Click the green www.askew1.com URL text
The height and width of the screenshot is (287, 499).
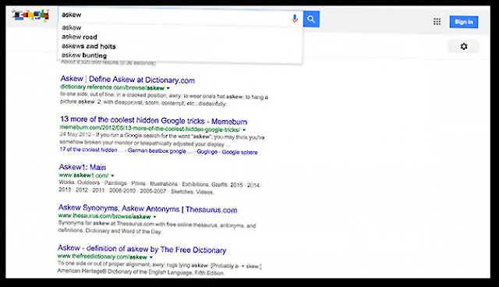point(83,175)
